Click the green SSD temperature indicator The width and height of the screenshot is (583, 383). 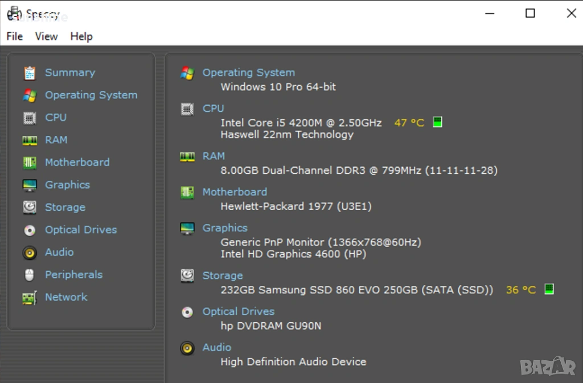click(x=549, y=289)
